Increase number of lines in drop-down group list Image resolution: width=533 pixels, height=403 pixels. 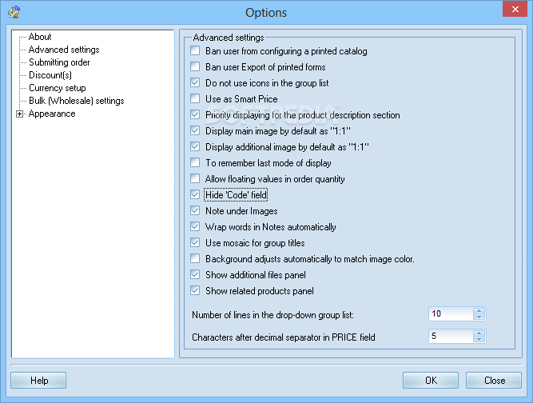pyautogui.click(x=479, y=311)
